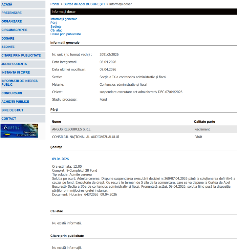
Task: Jump to the Căi atac anchor link
Action: point(56,30)
